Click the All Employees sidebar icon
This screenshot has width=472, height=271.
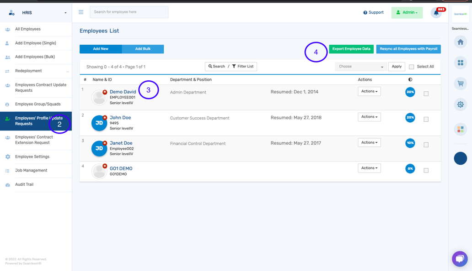8,29
